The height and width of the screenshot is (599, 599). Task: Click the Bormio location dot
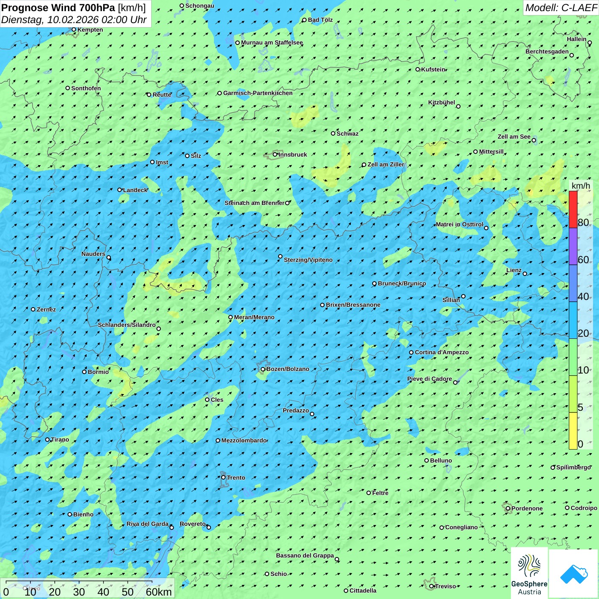84,372
